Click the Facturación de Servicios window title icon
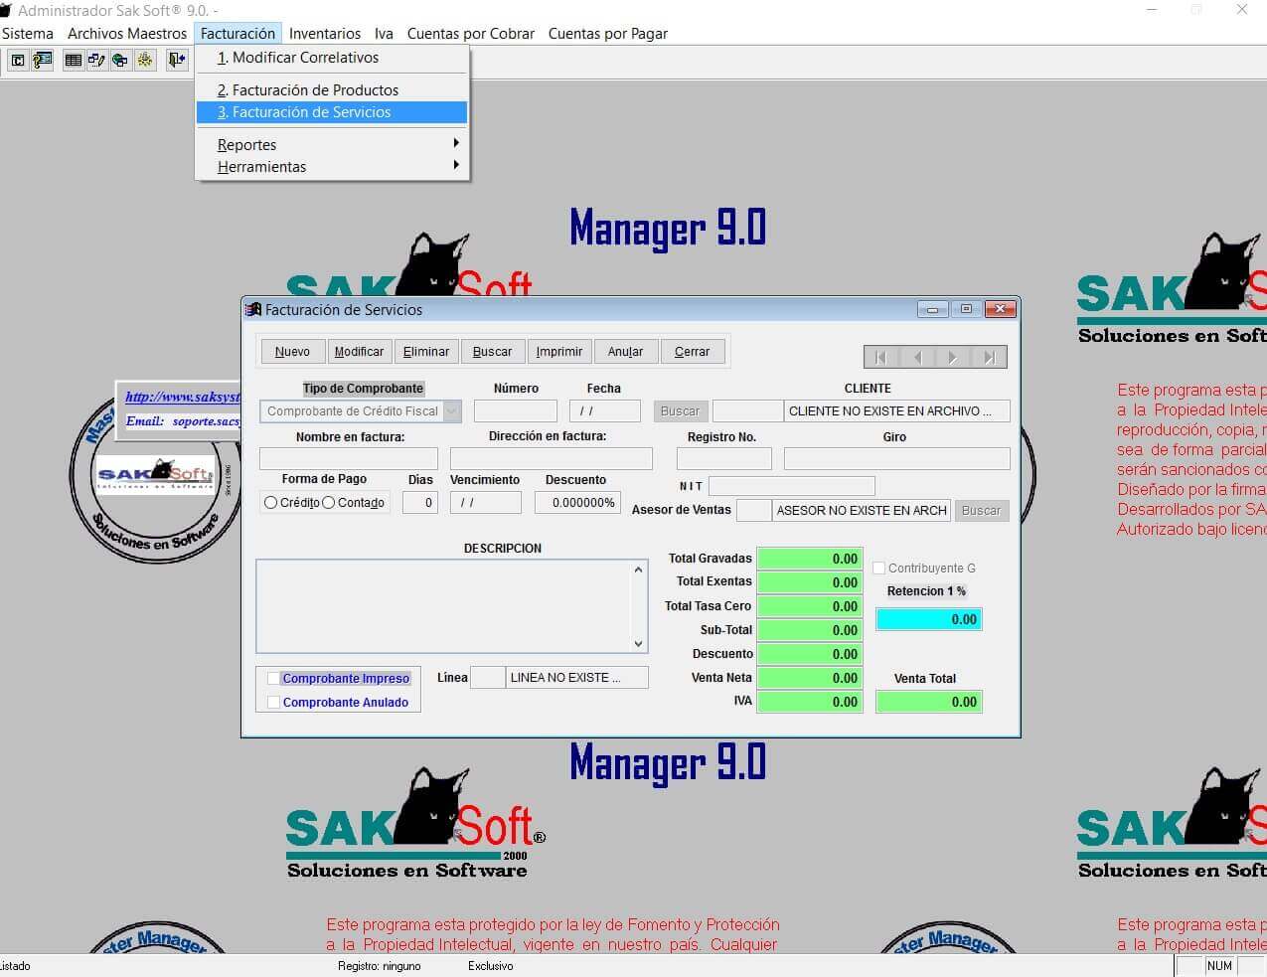The height and width of the screenshot is (977, 1267). 253,309
